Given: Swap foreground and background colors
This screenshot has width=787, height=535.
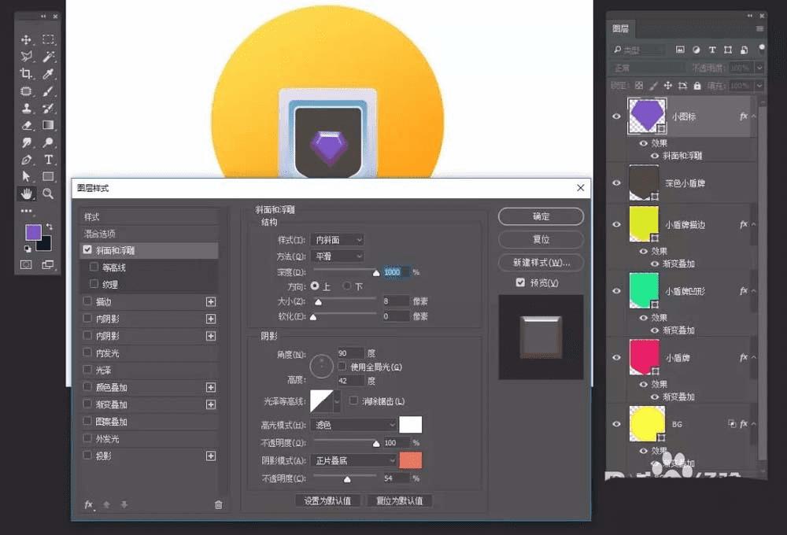Looking at the screenshot, I should 49,227.
